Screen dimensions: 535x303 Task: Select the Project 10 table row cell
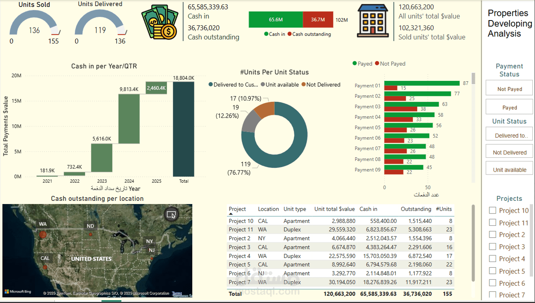[x=241, y=221]
